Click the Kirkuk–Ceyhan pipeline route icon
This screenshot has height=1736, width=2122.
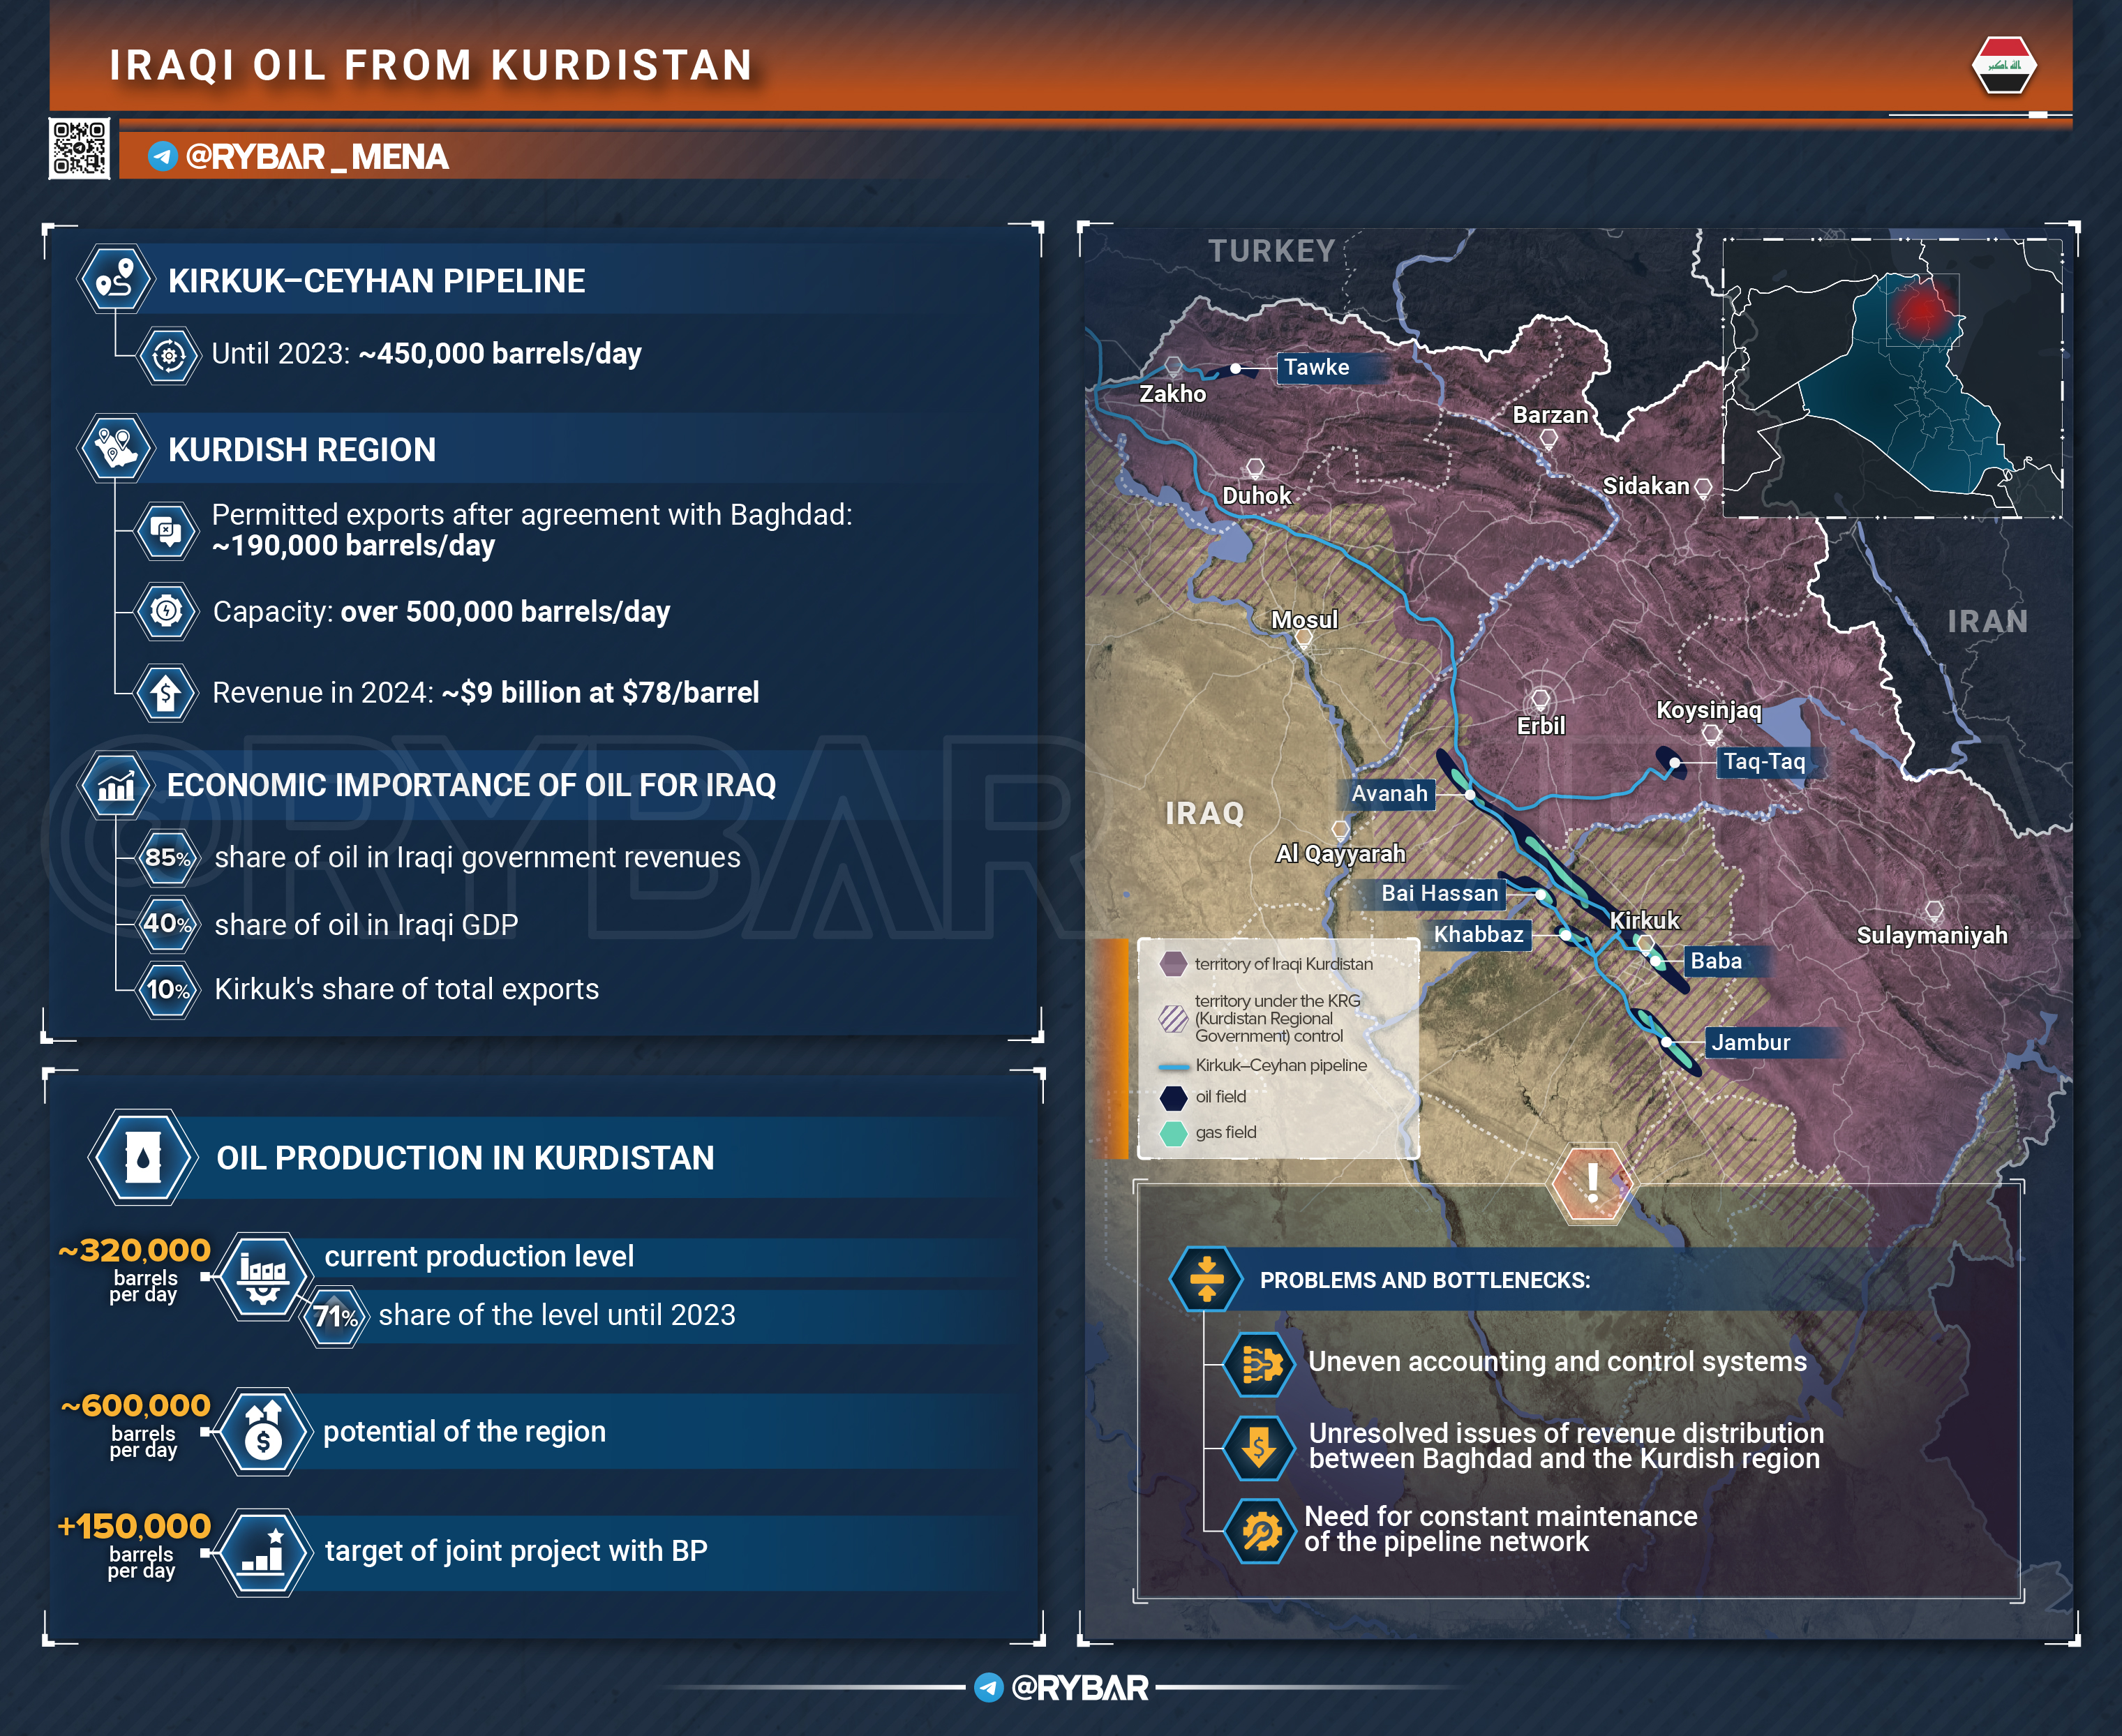click(x=116, y=279)
